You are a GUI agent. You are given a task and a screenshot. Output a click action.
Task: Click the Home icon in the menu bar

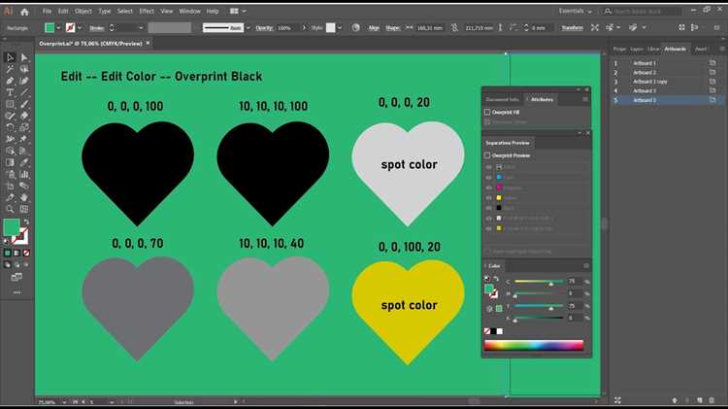pyautogui.click(x=24, y=12)
